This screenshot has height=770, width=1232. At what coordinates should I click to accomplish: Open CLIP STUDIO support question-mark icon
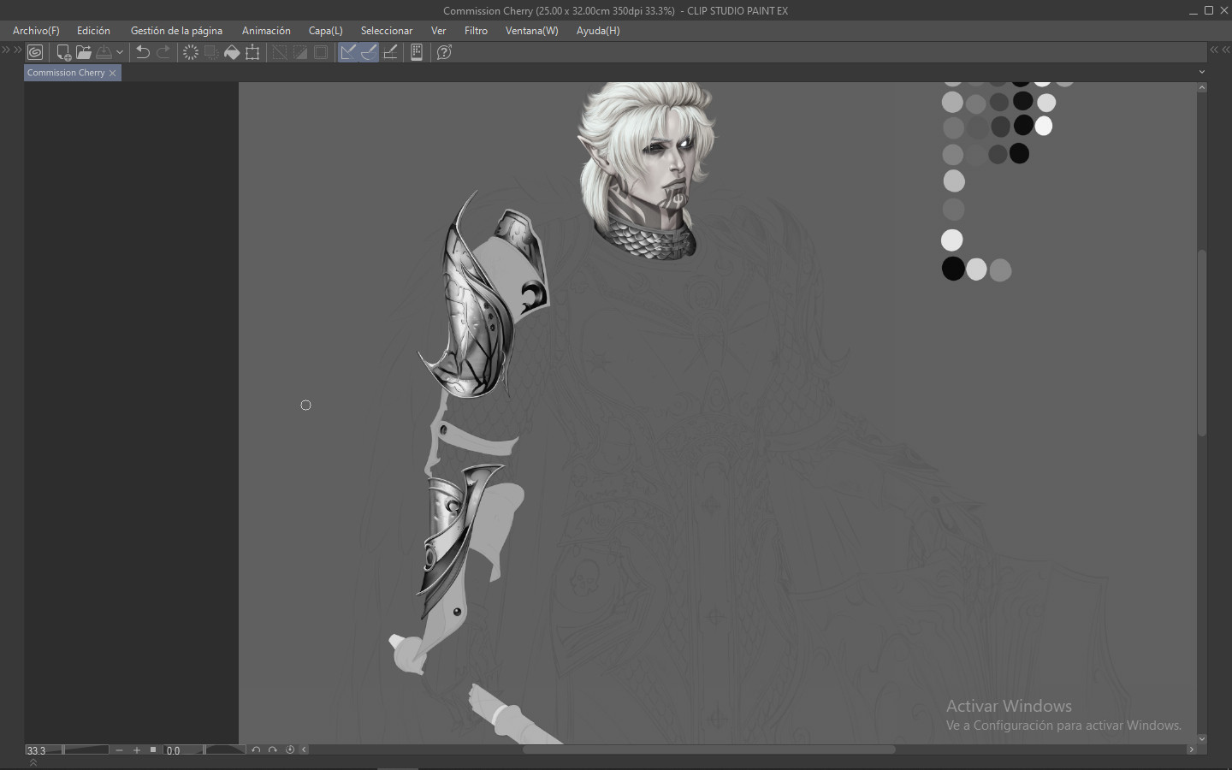tap(444, 52)
